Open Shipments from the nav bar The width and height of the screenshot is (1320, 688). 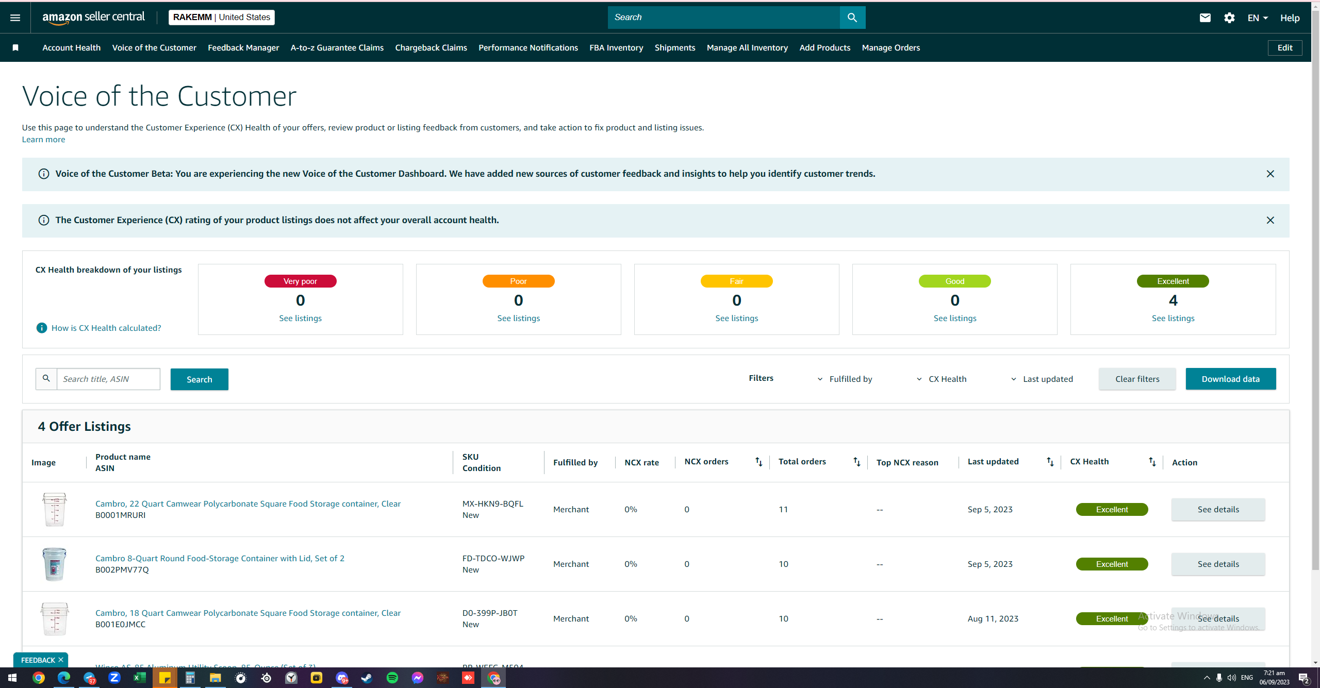[x=675, y=47]
